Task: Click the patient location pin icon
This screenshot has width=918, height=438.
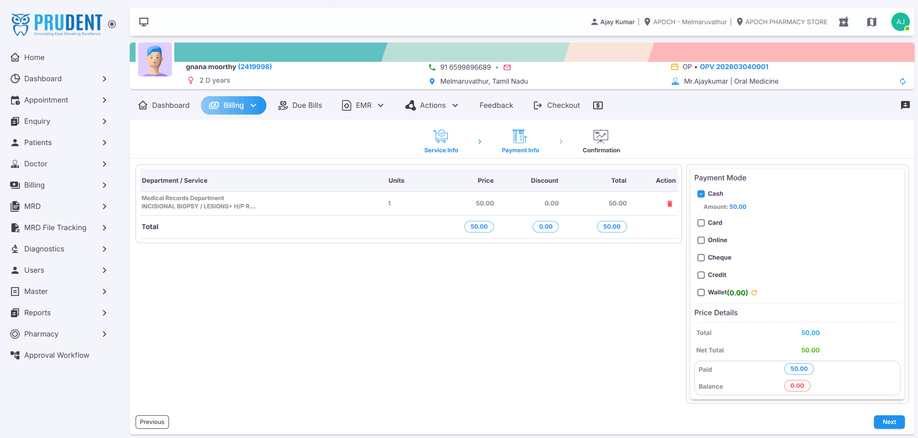Action: click(432, 81)
